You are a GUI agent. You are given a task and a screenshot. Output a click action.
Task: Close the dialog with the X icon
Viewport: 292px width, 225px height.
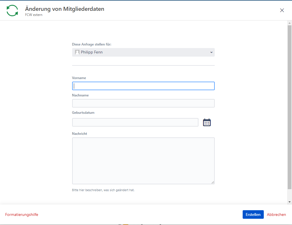pyautogui.click(x=282, y=10)
